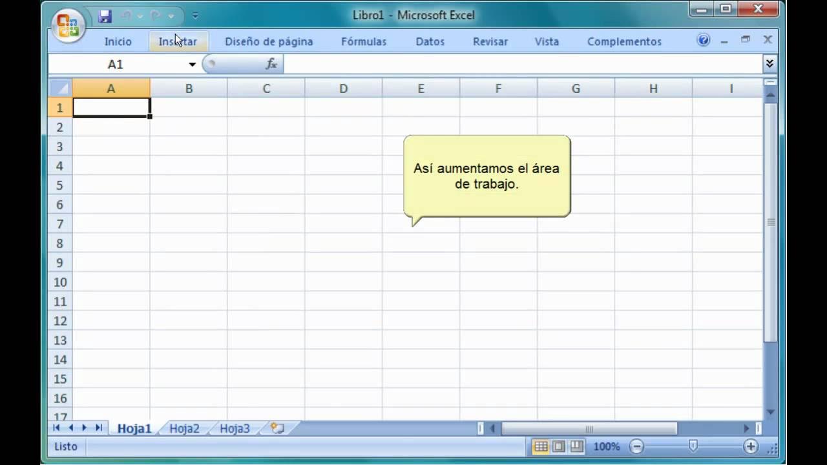Click the vertical scrollbar thumb
This screenshot has height=465, width=827.
pyautogui.click(x=770, y=222)
